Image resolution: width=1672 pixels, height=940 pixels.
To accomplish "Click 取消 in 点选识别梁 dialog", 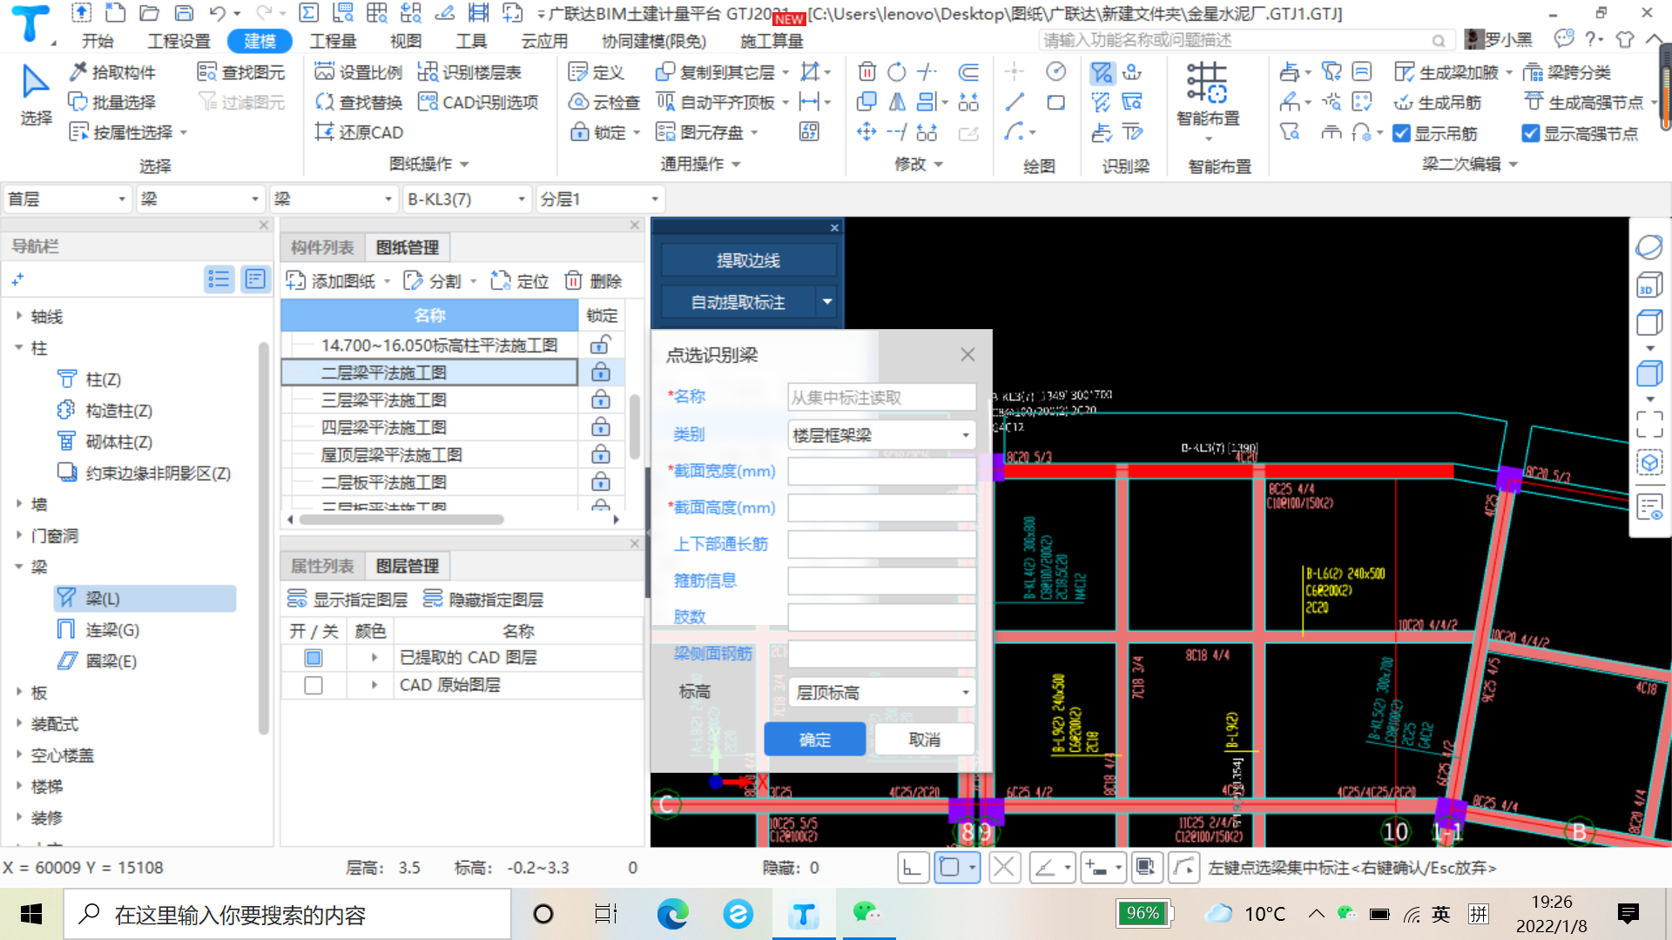I will [x=925, y=739].
